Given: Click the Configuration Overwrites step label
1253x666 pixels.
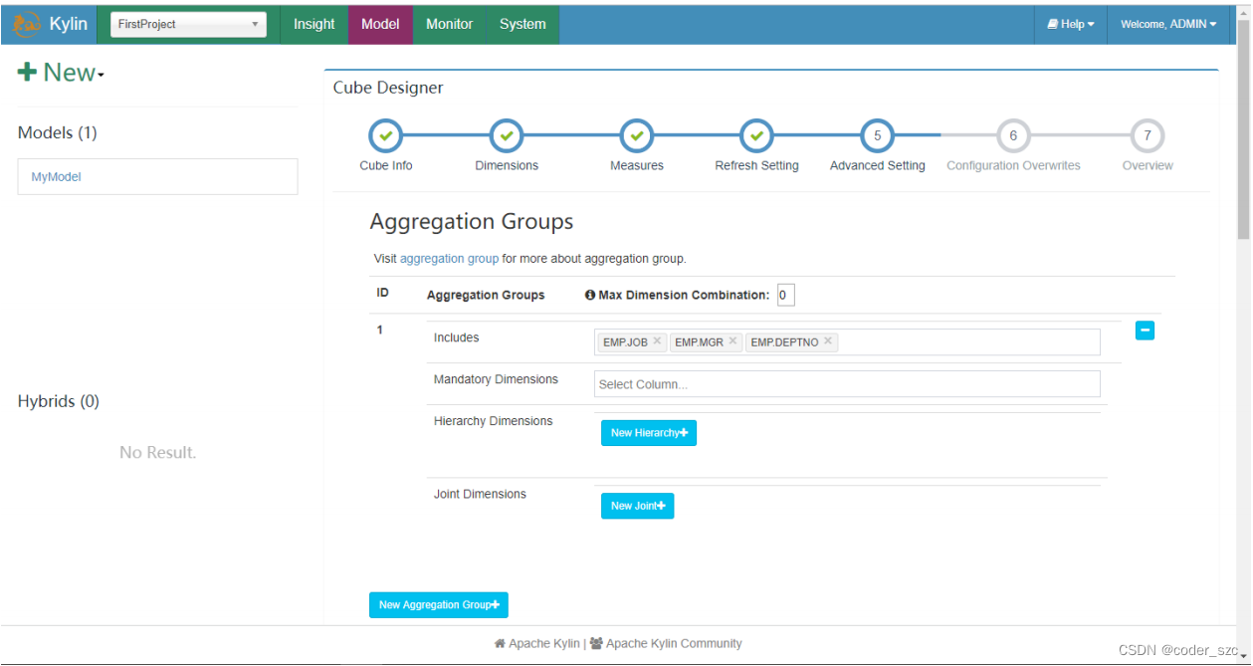Looking at the screenshot, I should pos(1013,165).
